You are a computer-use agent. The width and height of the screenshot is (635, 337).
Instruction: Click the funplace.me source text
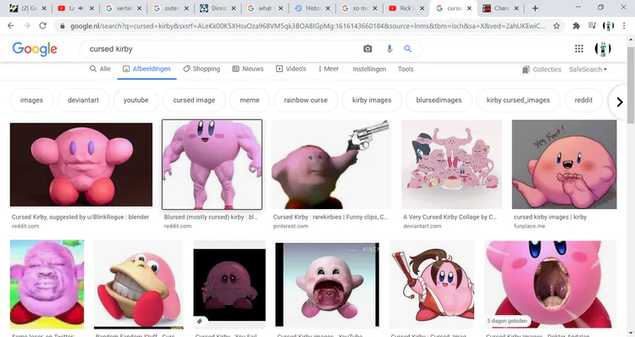tap(529, 226)
